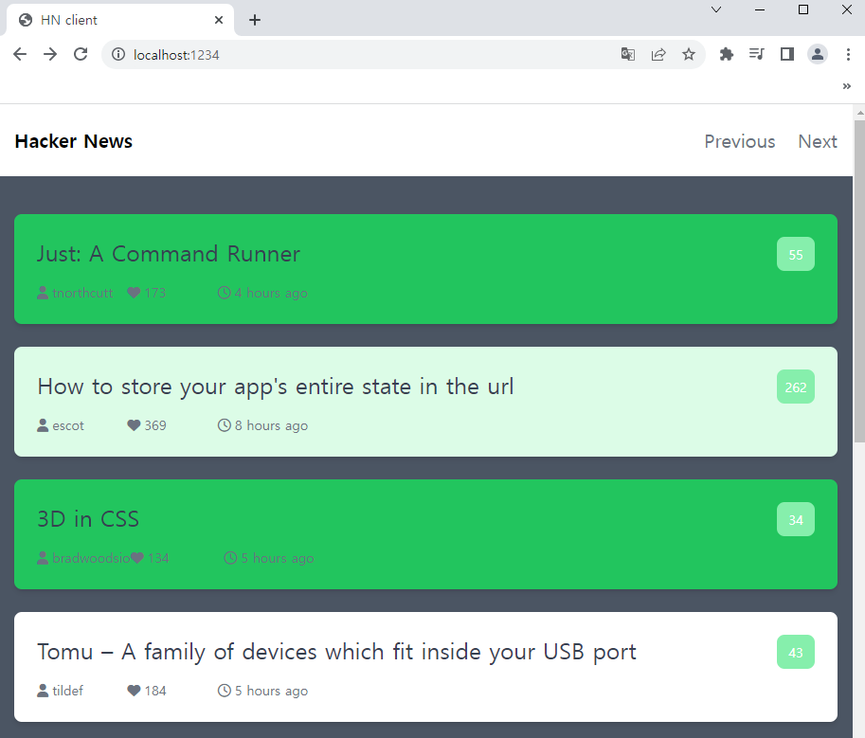Reload the localhost page
The height and width of the screenshot is (738, 865).
tap(81, 54)
